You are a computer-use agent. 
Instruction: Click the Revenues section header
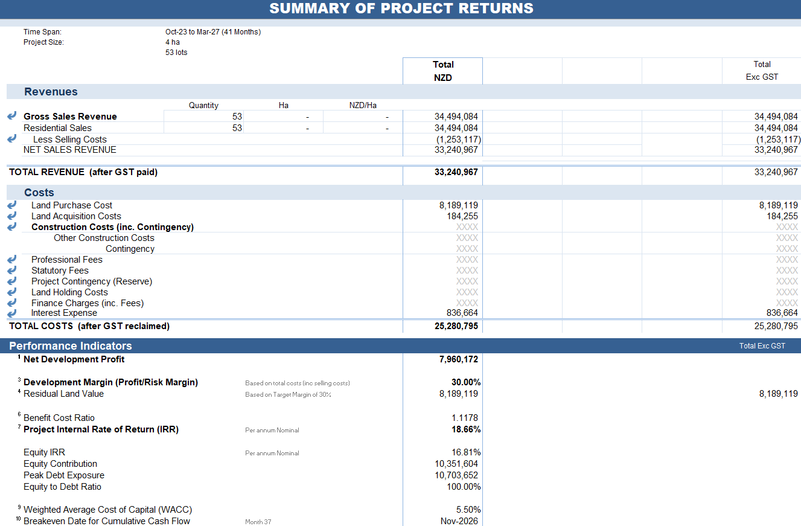click(x=51, y=92)
